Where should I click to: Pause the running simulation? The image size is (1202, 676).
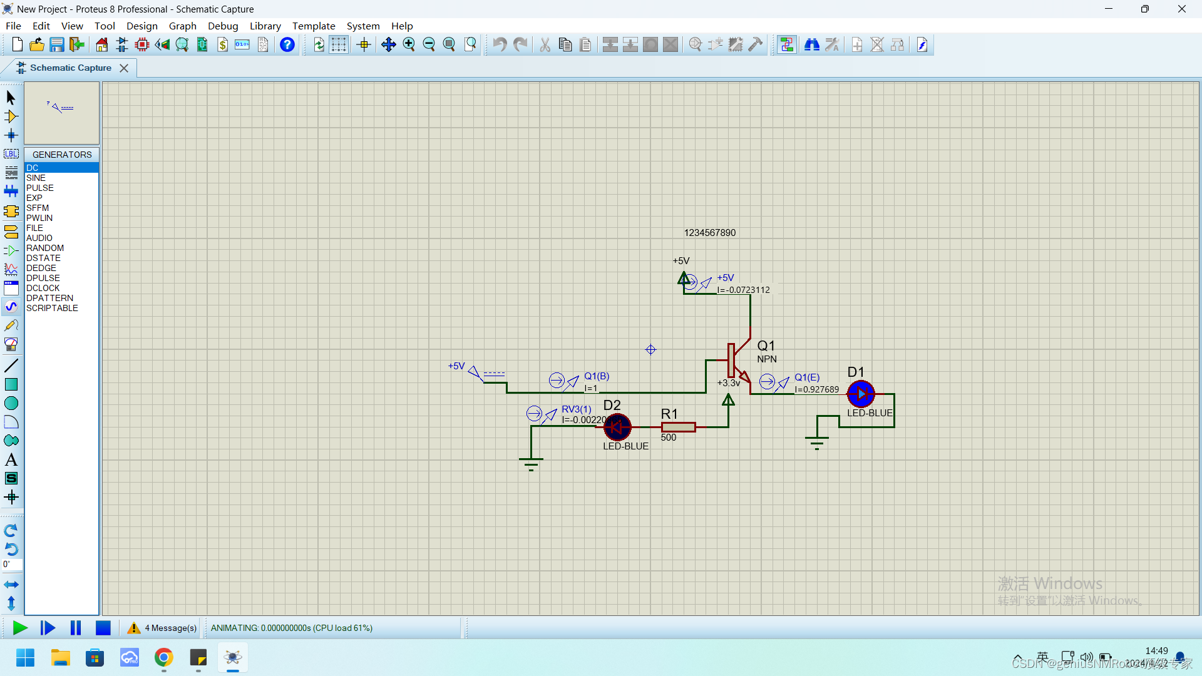[x=76, y=628]
